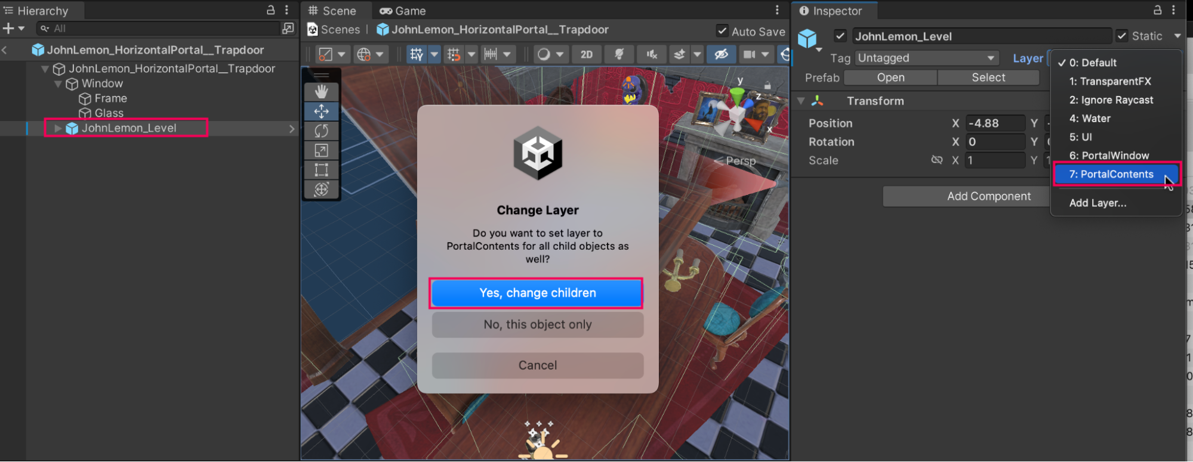
Task: Toggle the Static checkbox
Action: click(1122, 36)
